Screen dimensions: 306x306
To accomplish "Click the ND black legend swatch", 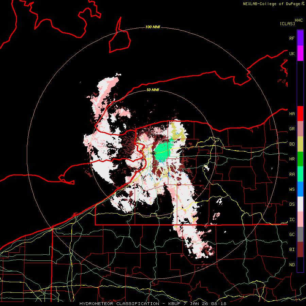I will pyautogui.click(x=300, y=265).
